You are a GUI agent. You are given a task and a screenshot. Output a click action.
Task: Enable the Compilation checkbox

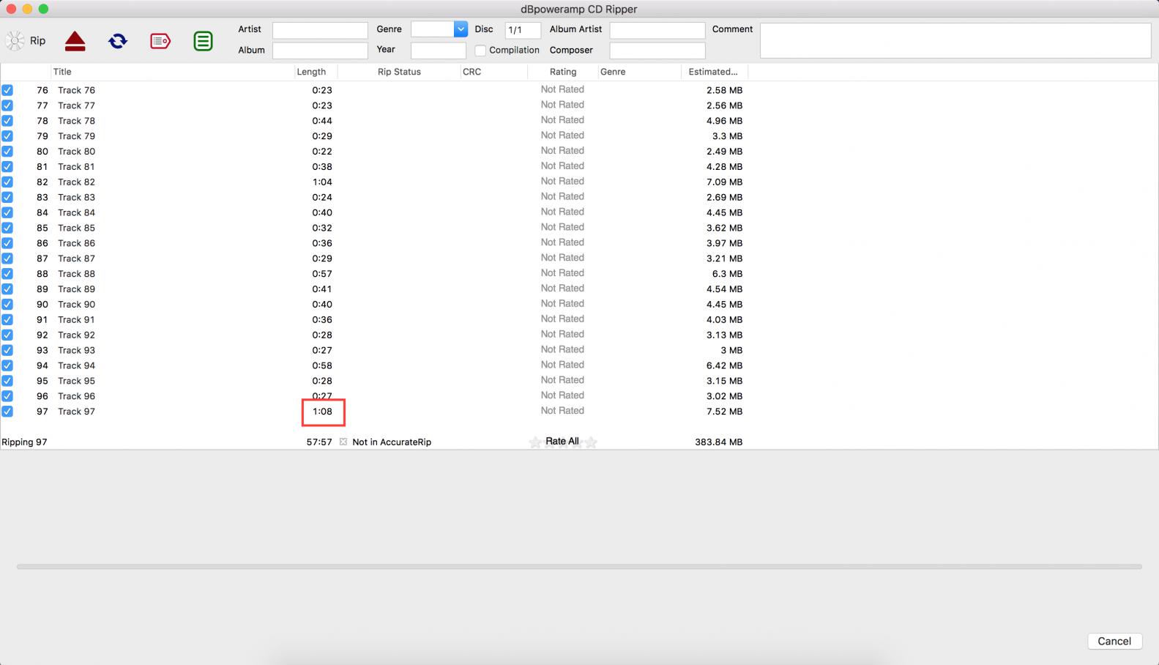coord(480,51)
